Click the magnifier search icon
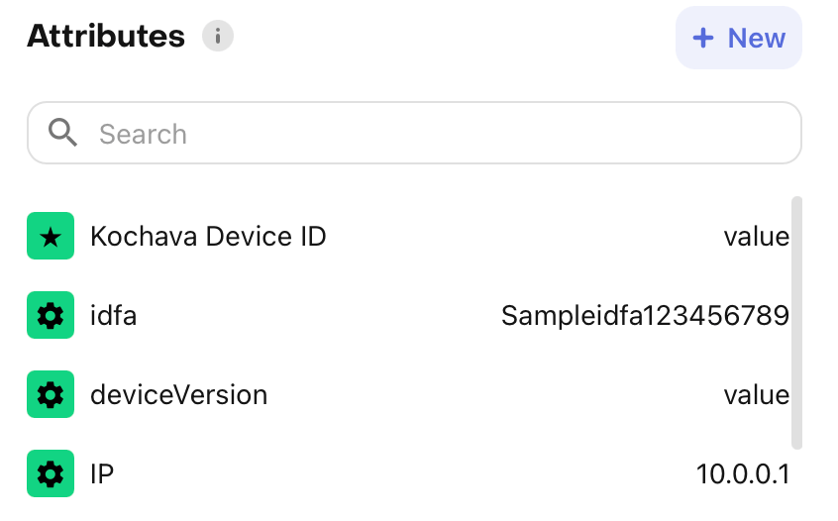The height and width of the screenshot is (521, 838). [63, 134]
